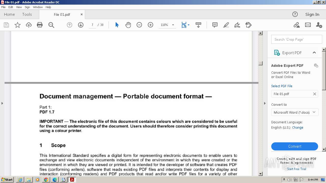Open Microsoft Edge from taskbar

point(55,180)
